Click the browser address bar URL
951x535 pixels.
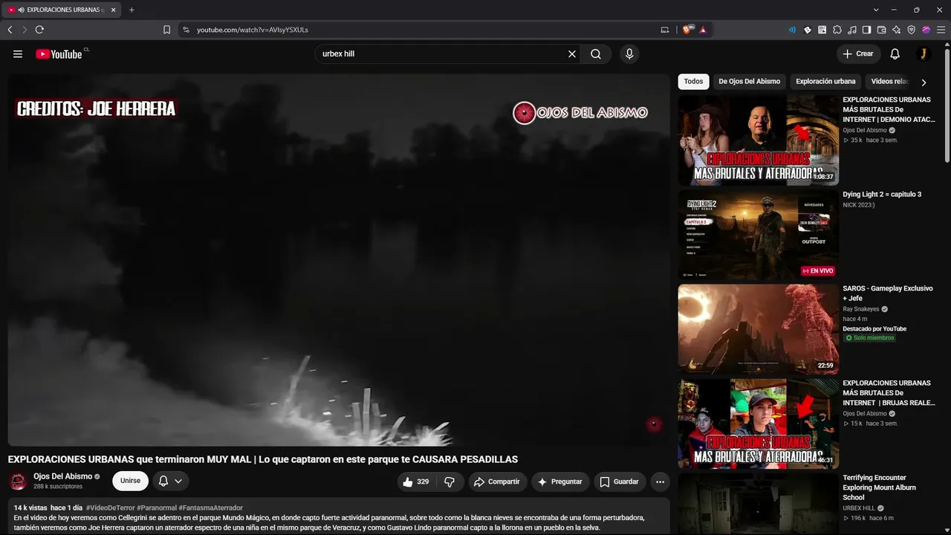coord(253,30)
